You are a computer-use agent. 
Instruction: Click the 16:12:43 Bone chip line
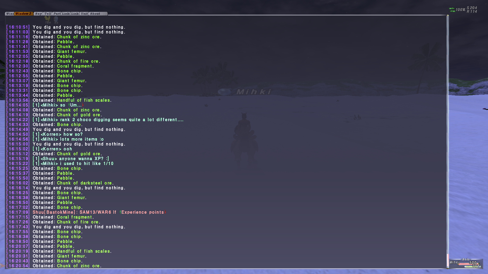44,71
